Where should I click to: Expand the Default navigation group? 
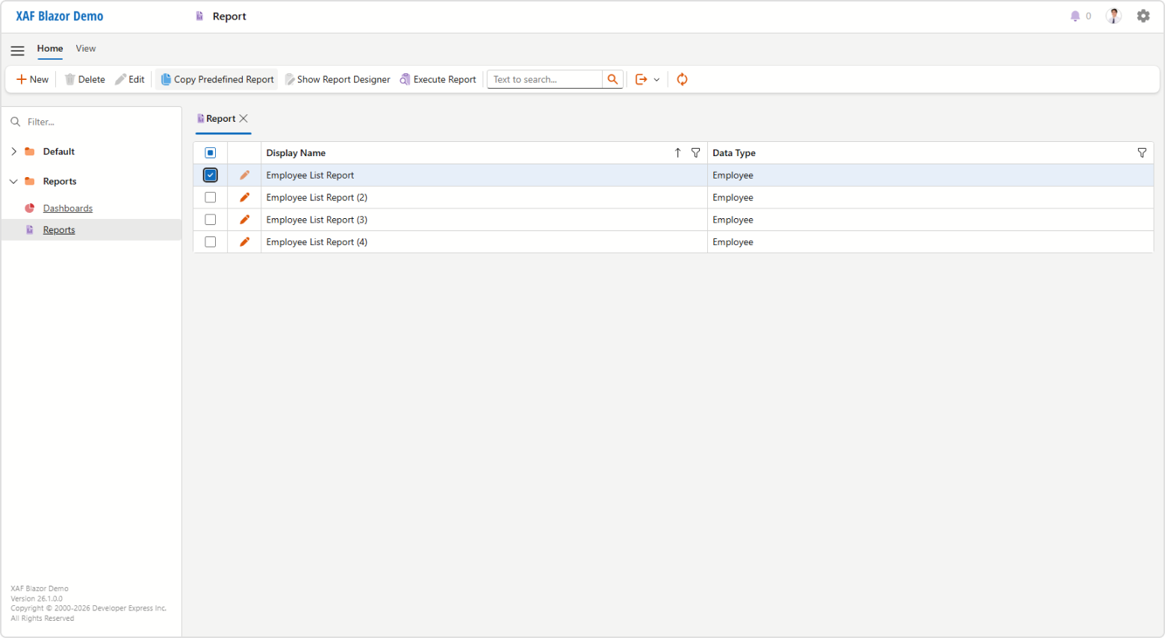[13, 152]
